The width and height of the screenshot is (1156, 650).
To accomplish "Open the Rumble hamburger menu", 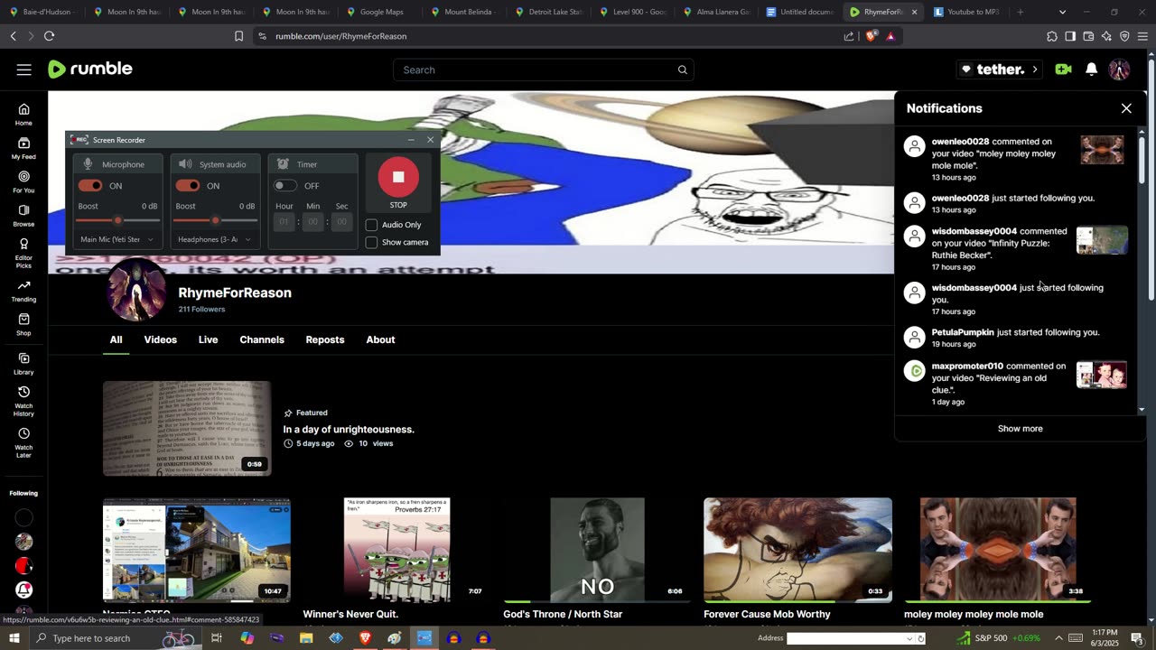I will pyautogui.click(x=24, y=70).
